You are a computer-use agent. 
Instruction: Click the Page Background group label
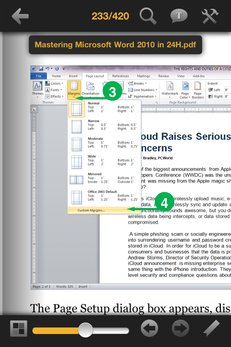pyautogui.click(x=183, y=102)
